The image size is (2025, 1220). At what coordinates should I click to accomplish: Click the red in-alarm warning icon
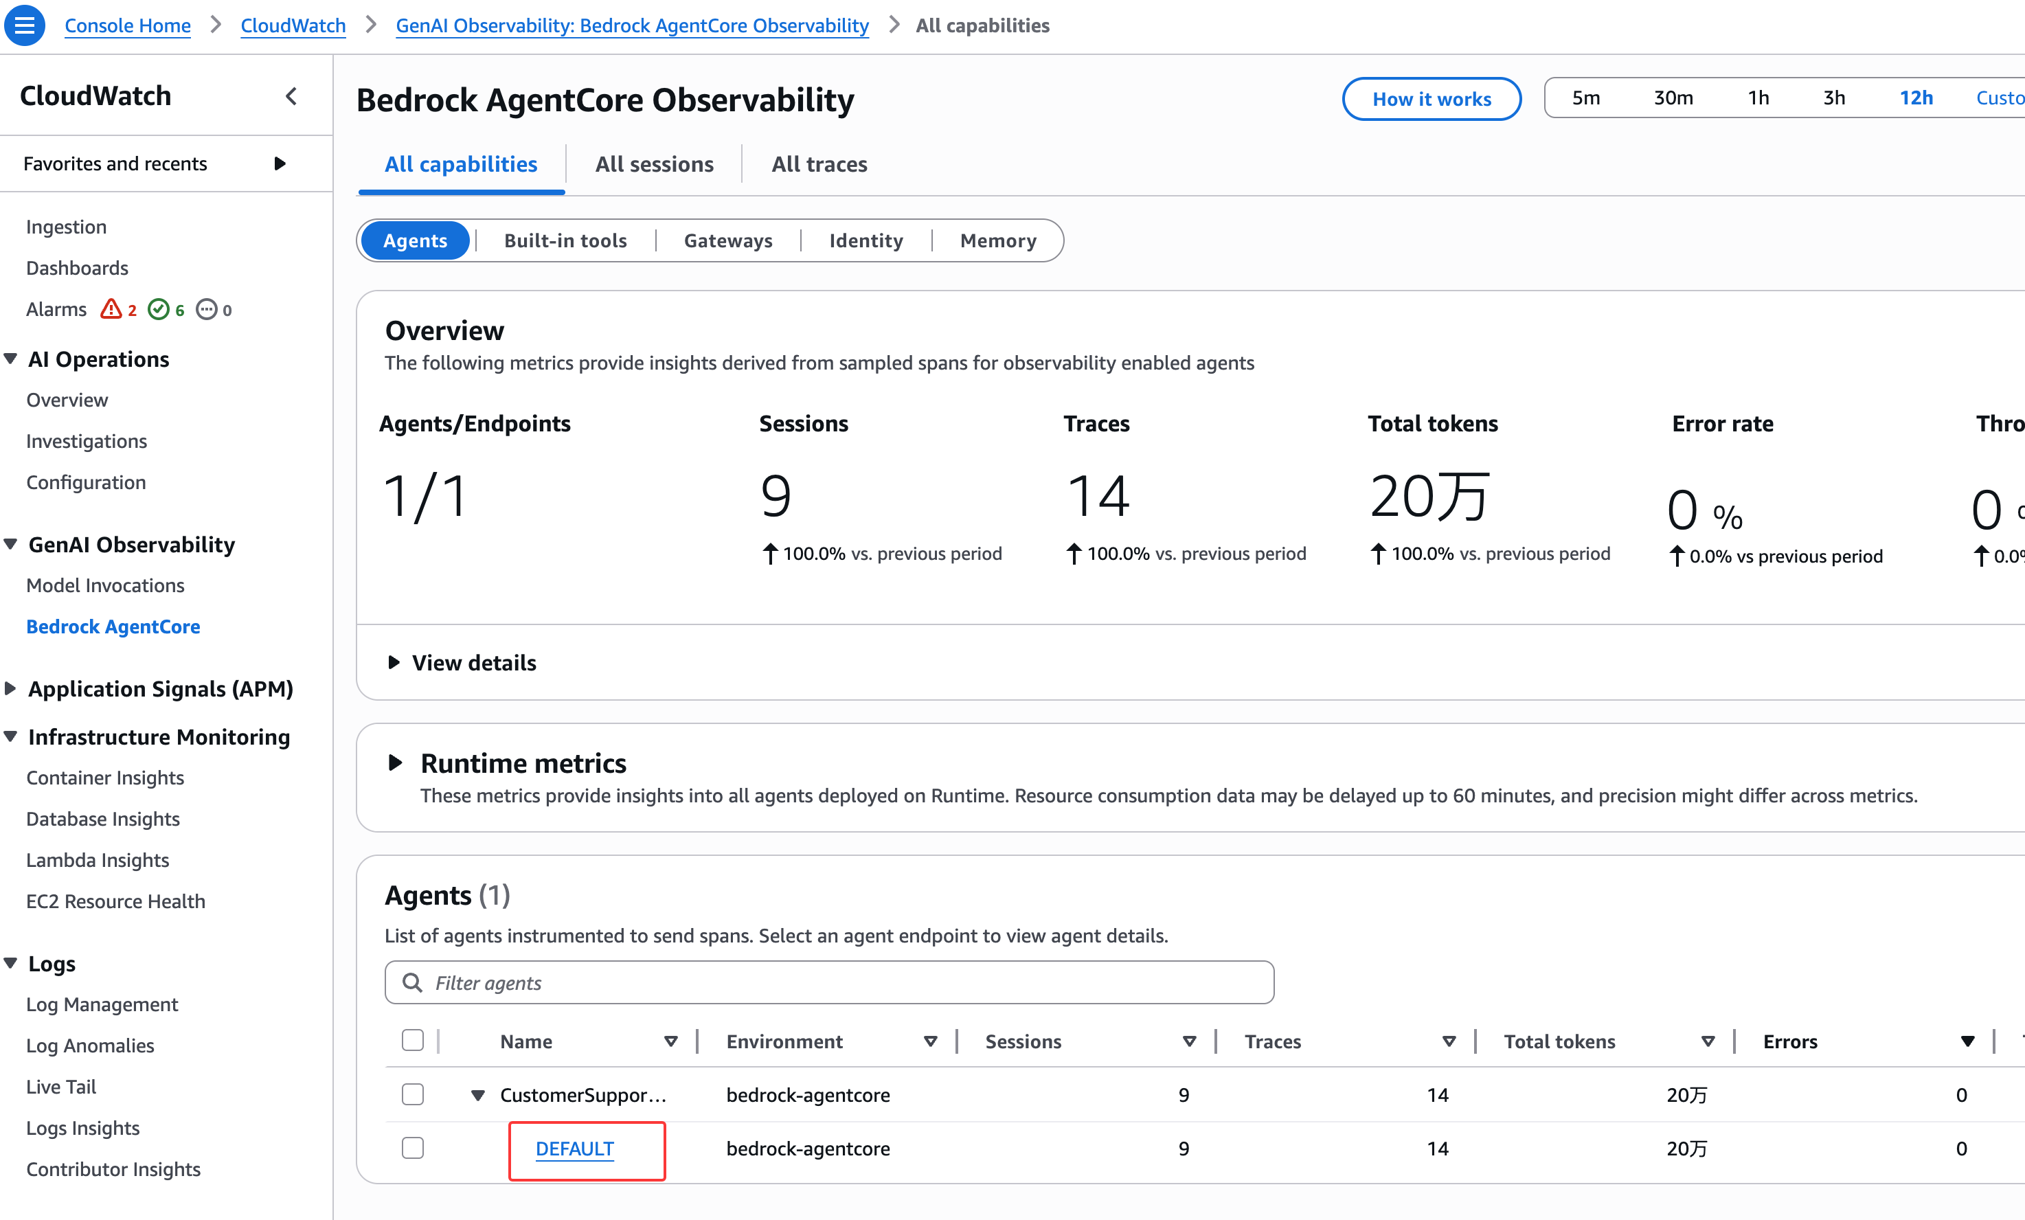111,309
